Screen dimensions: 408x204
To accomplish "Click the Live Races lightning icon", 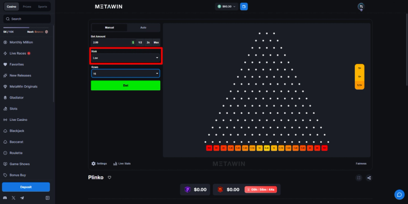I will click(5, 54).
